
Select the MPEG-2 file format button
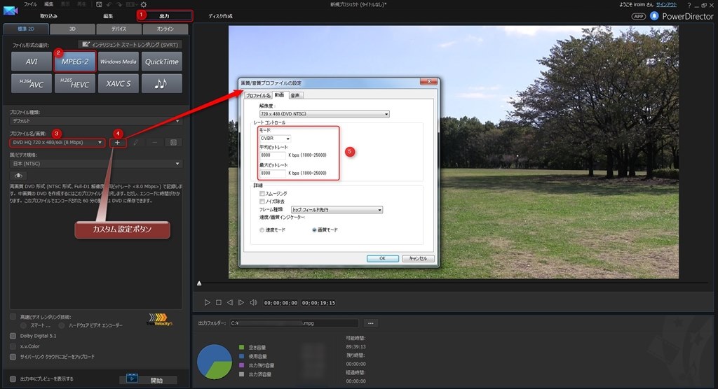pyautogui.click(x=75, y=62)
